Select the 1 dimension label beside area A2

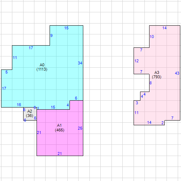38,108
